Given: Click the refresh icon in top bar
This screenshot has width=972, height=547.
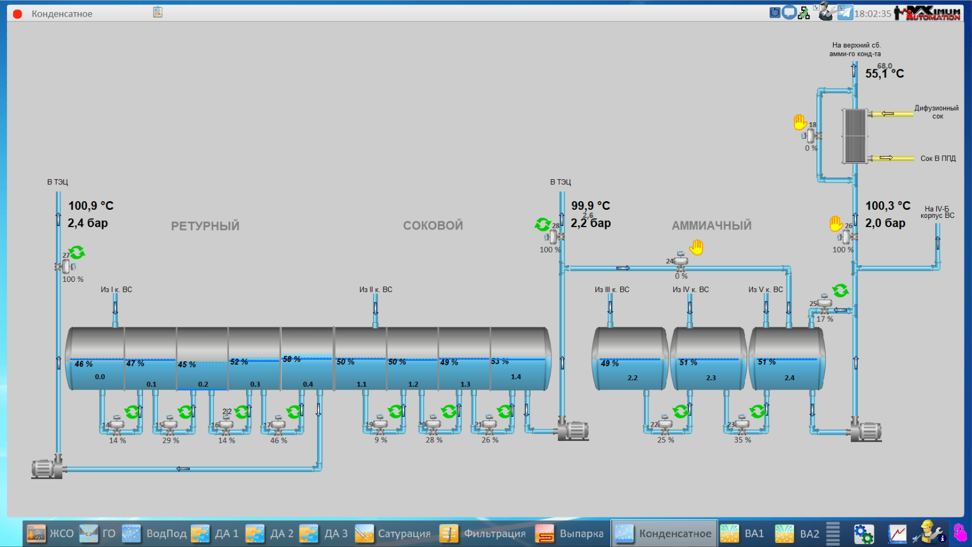Looking at the screenshot, I should [775, 12].
